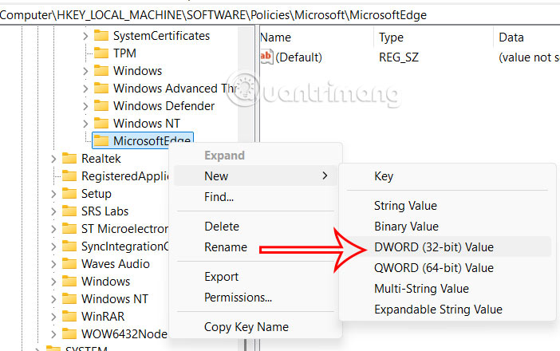Click the SystemCertificates folder icon

tap(101, 36)
